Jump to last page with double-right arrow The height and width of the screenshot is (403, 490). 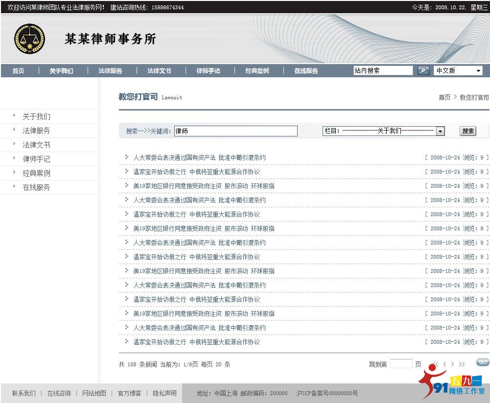[460, 363]
